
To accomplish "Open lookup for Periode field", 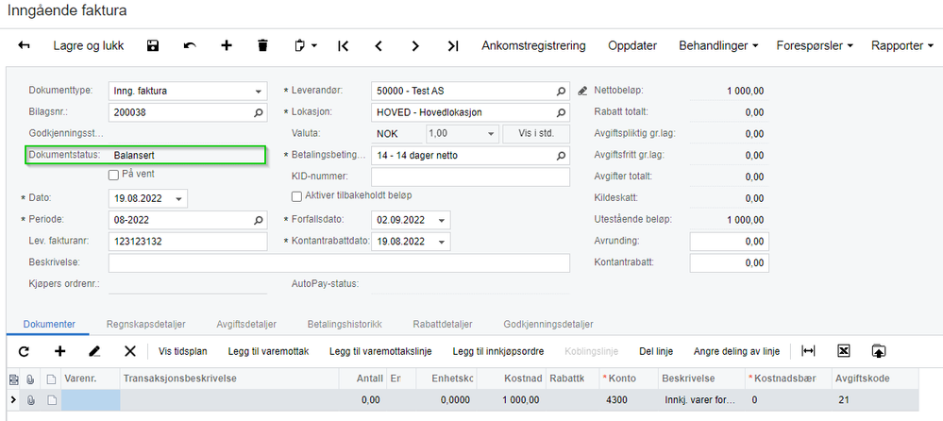I will (x=259, y=220).
